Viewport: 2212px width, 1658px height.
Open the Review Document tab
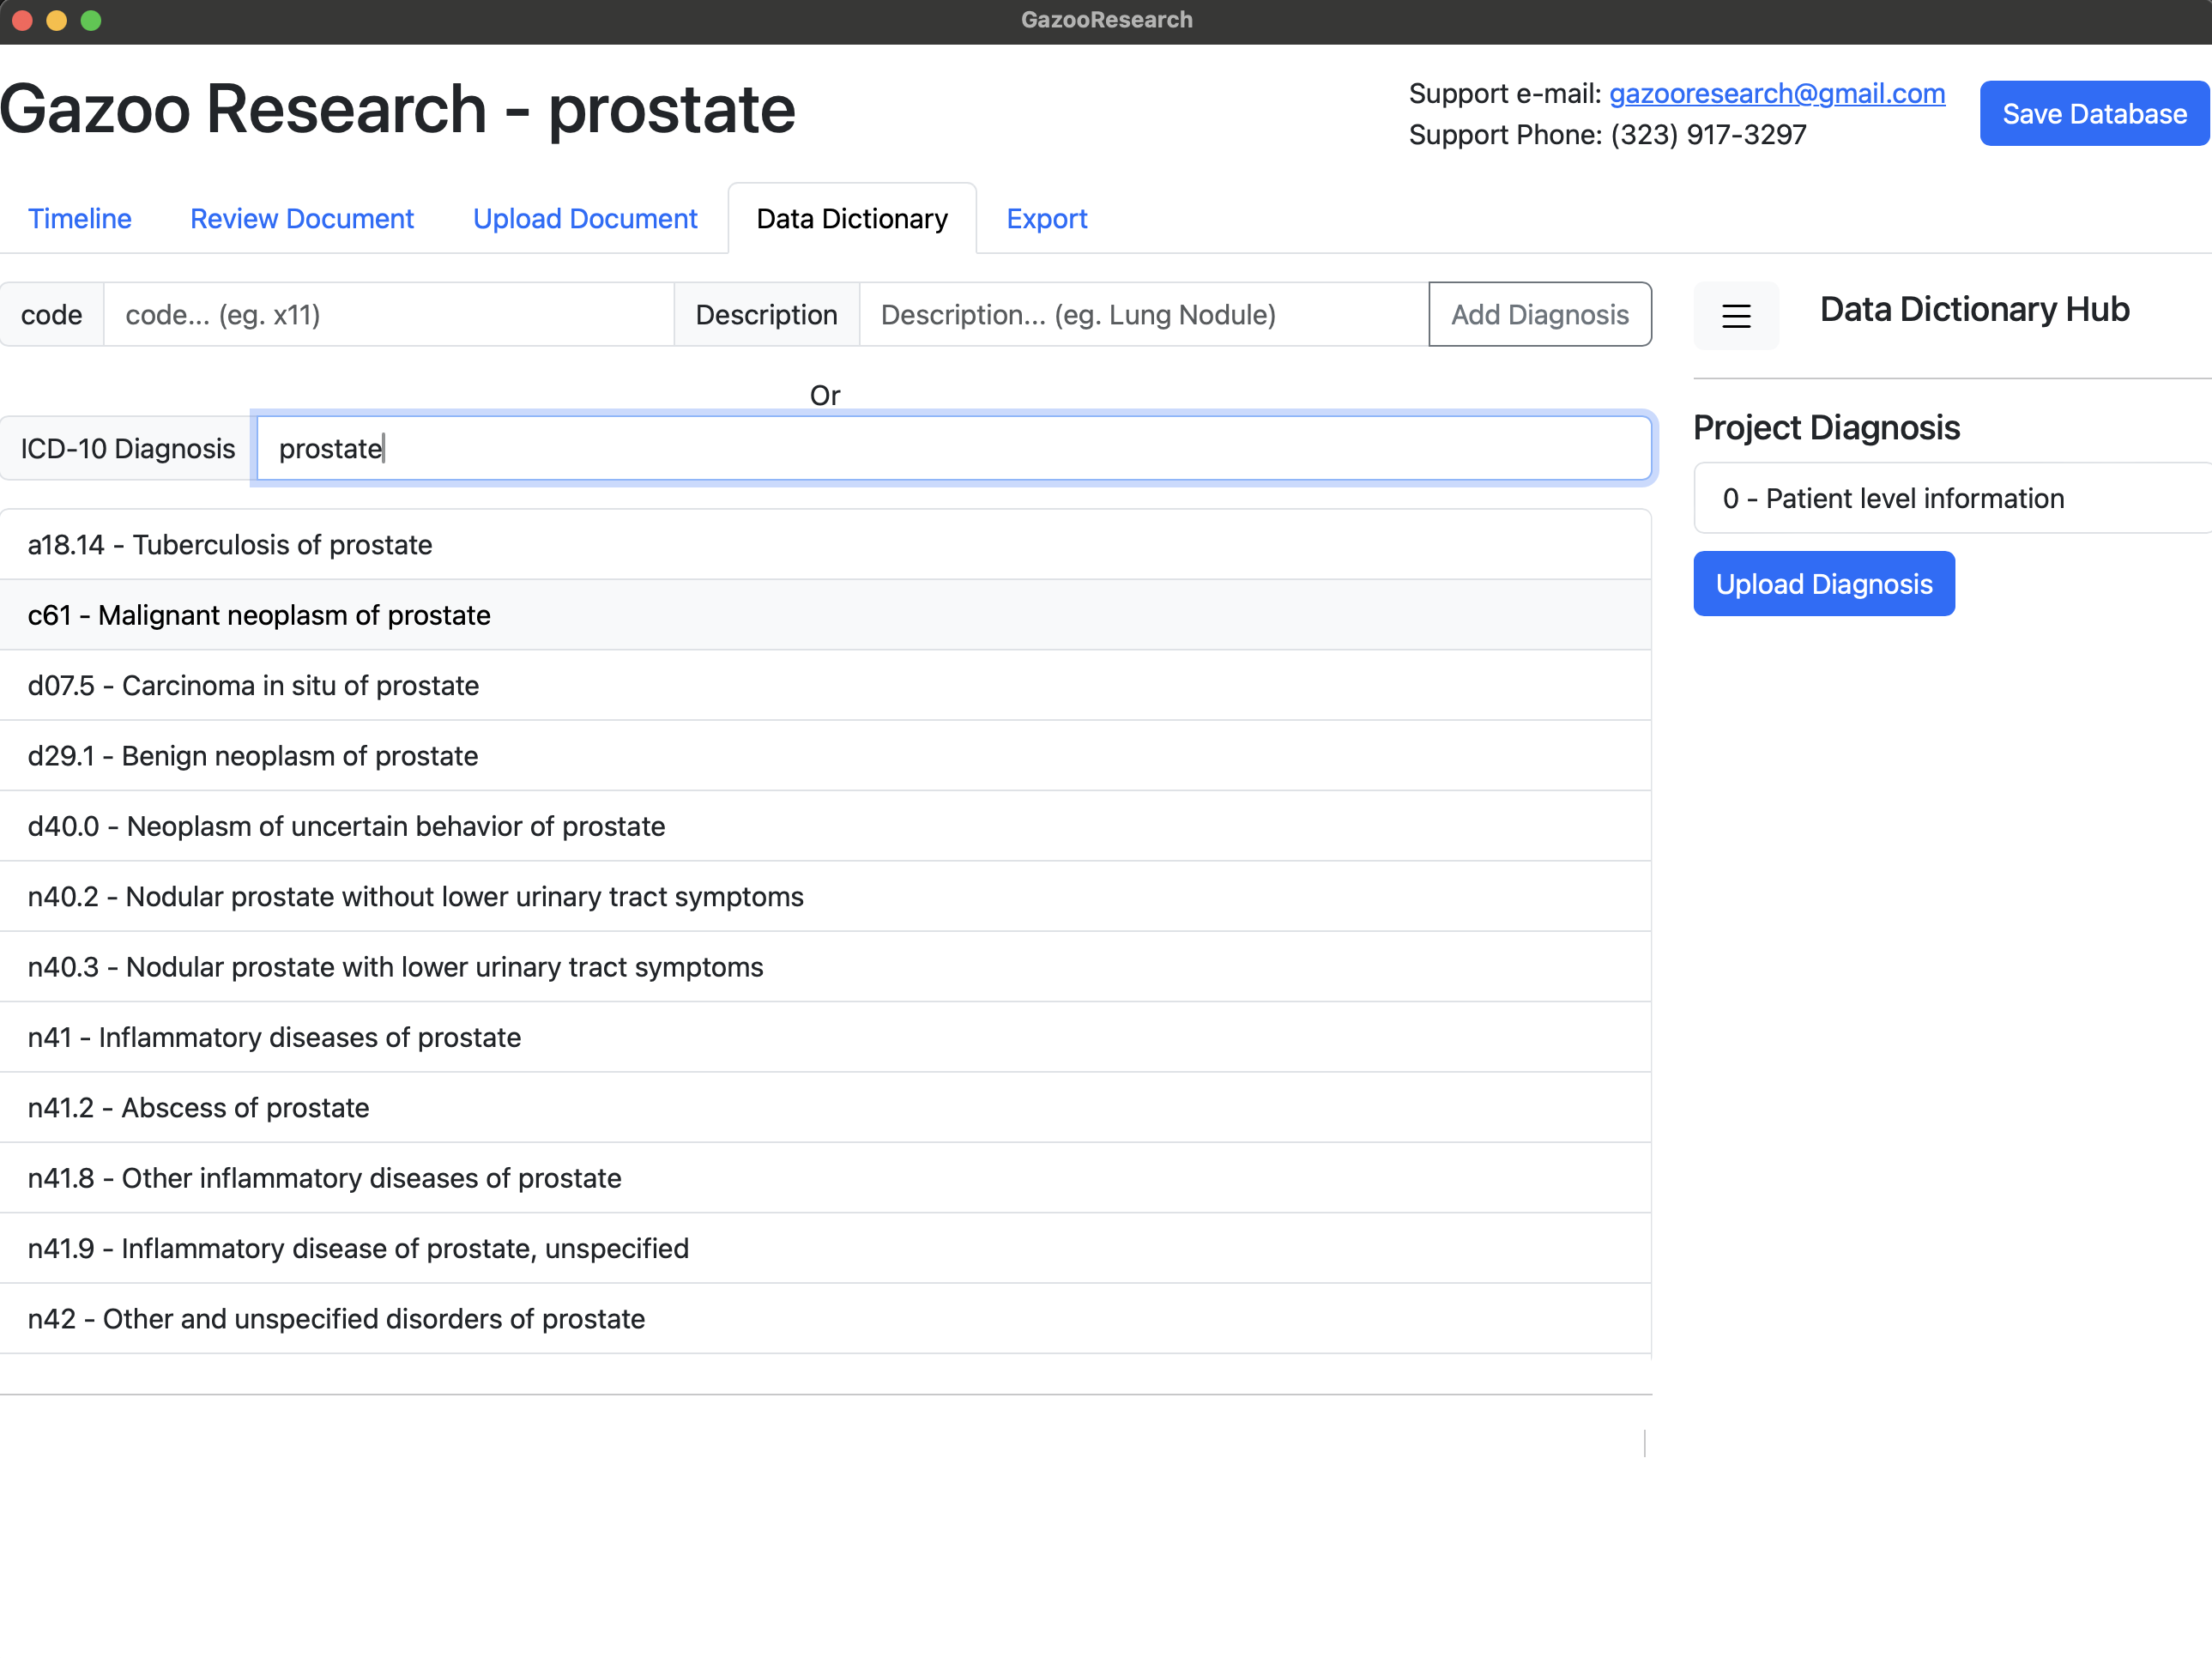coord(301,219)
